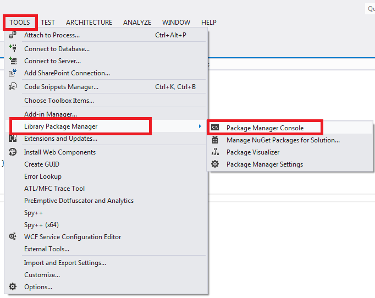
Task: Open the TOOLS menu
Action: coord(20,23)
